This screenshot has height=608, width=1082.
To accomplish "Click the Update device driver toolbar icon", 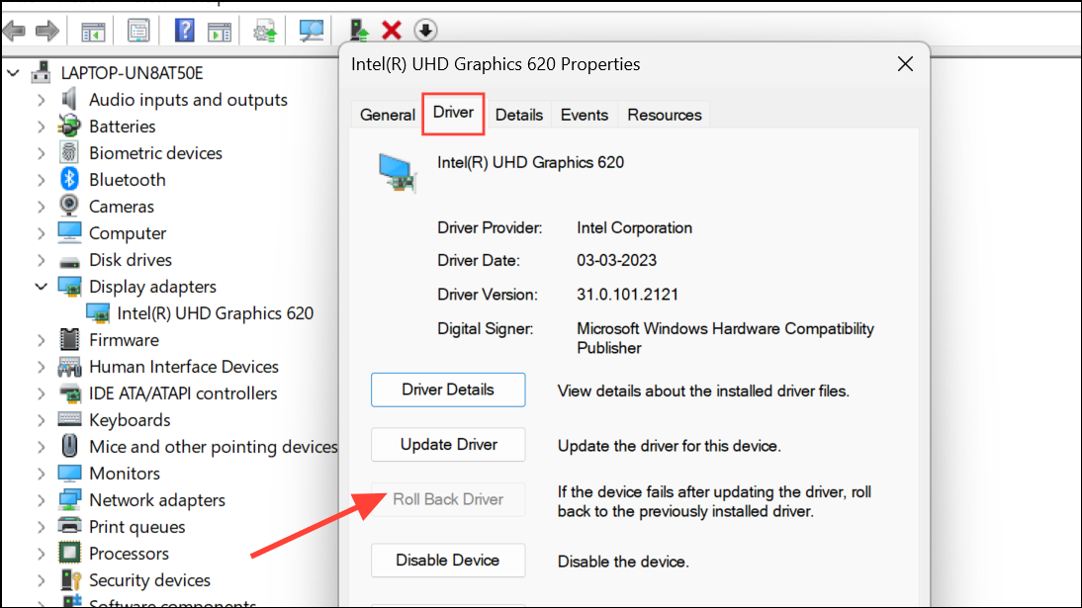I will 265,31.
